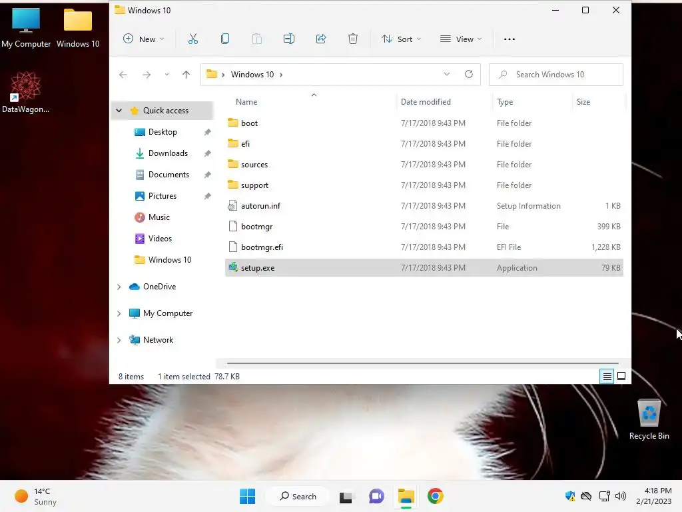
Task: Click the Rename icon in toolbar
Action: [x=289, y=39]
